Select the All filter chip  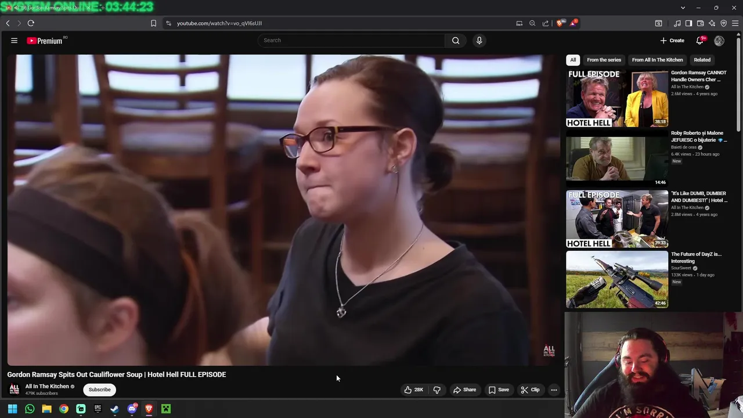(573, 60)
